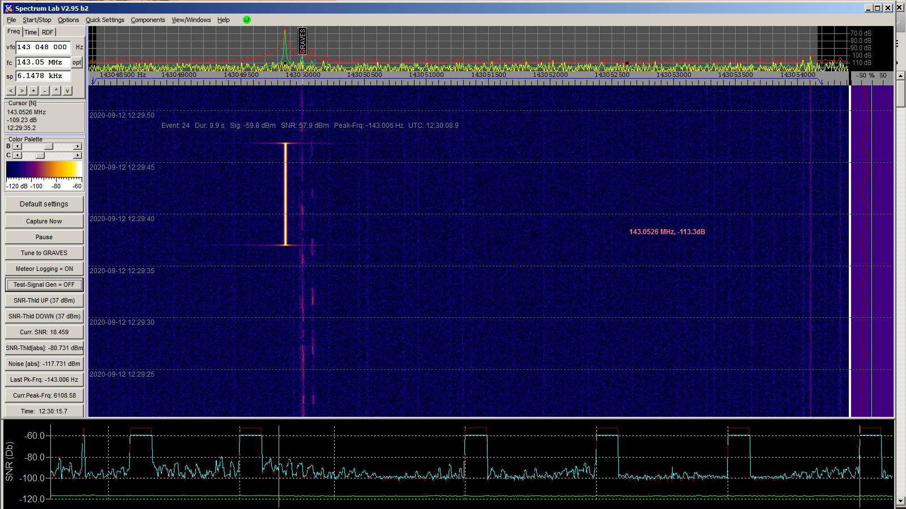Click the Spectrum Lab title bar app icon
Viewport: 906px width, 509px height.
pos(8,8)
